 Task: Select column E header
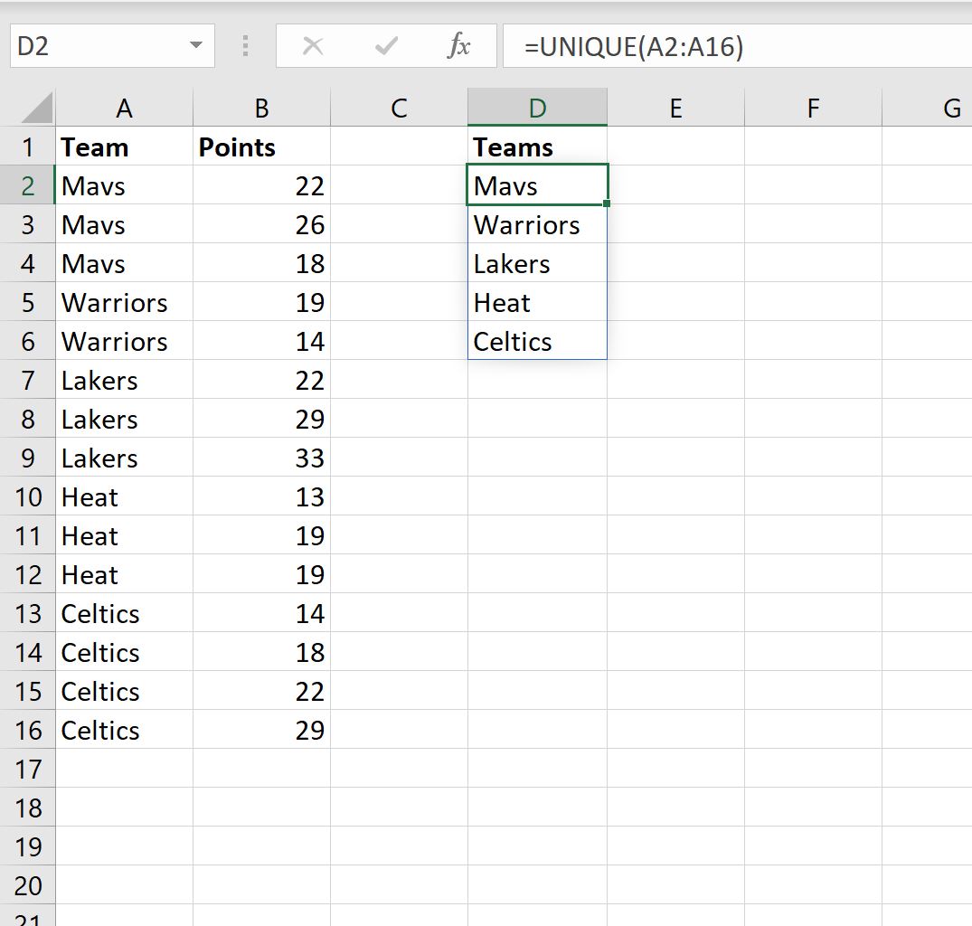[x=675, y=108]
